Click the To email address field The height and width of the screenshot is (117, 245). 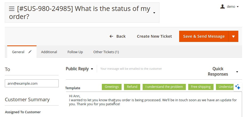coord(32,83)
